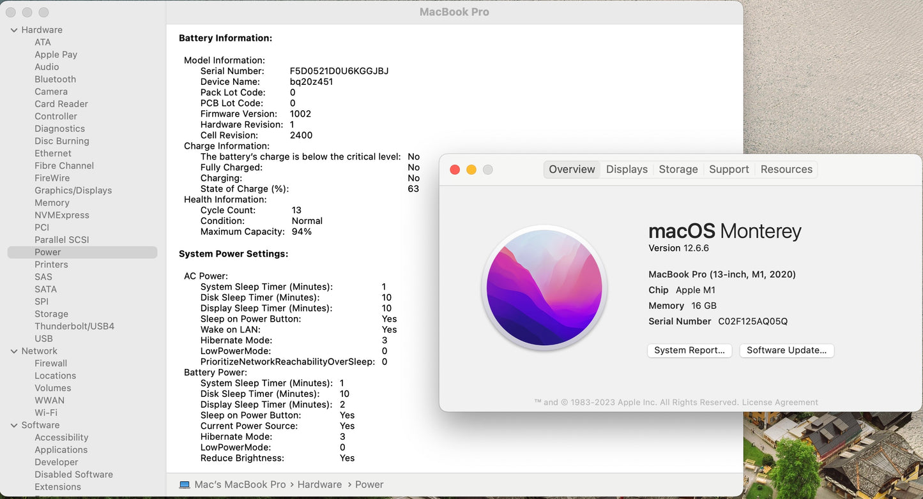This screenshot has height=499, width=923.
Task: Minimize the About This Mac window
Action: coord(471,170)
